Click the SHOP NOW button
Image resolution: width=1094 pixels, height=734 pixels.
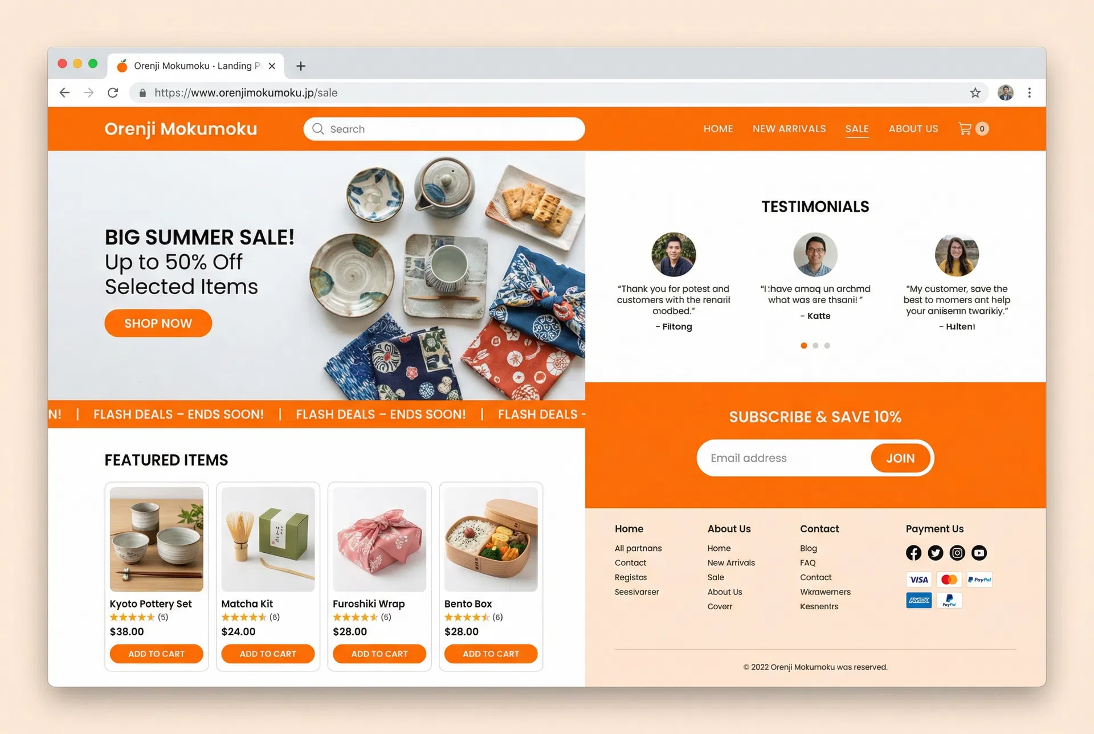[x=158, y=323]
